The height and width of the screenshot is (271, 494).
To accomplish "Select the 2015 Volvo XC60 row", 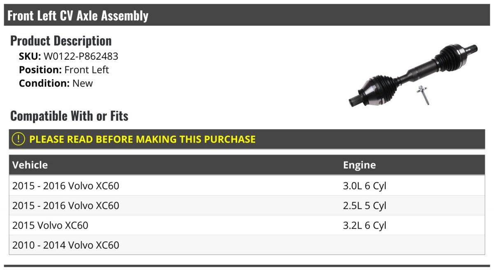I will [x=247, y=225].
